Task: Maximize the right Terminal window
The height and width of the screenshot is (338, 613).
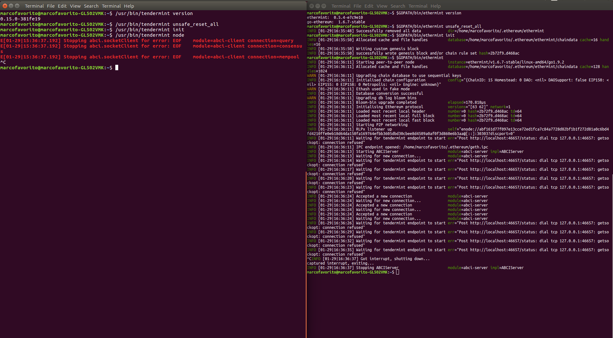Action: [324, 6]
